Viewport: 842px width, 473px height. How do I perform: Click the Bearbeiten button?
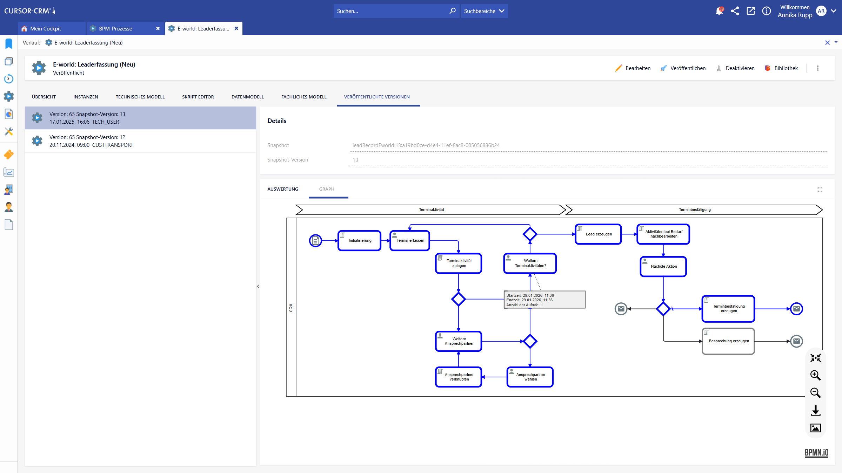click(633, 68)
